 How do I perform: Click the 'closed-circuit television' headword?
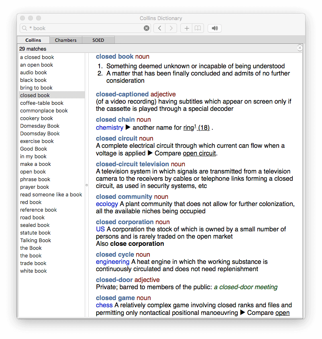[132, 164]
